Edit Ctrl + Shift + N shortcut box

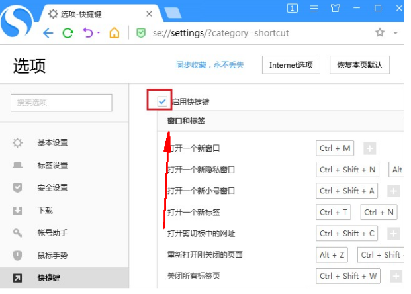pyautogui.click(x=347, y=170)
